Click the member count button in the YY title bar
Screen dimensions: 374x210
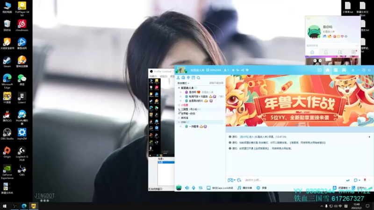pos(226,70)
